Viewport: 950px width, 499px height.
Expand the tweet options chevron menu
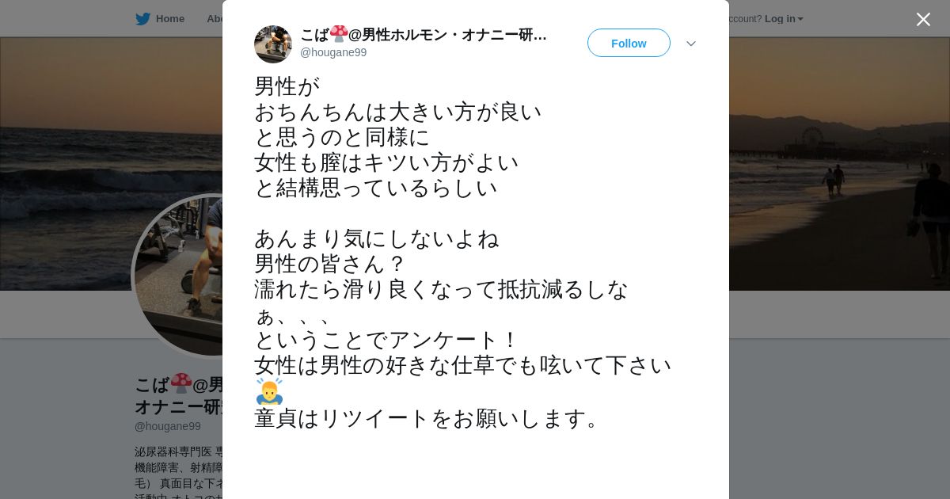tap(691, 44)
